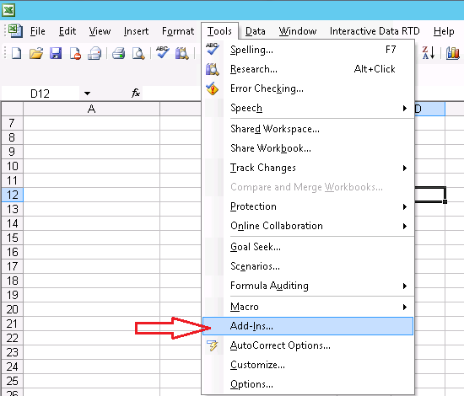Image resolution: width=464 pixels, height=396 pixels.
Task: Click the Print printer icon
Action: pos(119,53)
